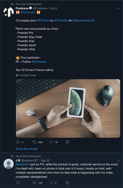
Task: Click Translate Tweet under the Fredzone post
Action: point(26,75)
